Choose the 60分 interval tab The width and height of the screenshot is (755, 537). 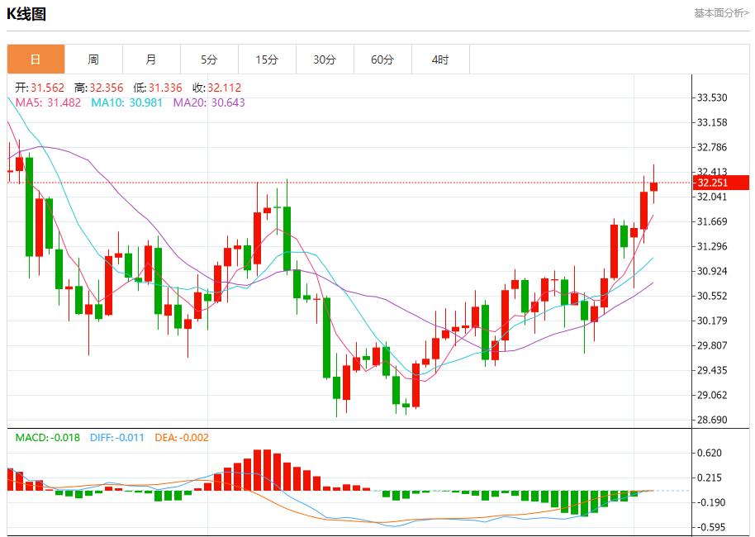click(x=382, y=59)
